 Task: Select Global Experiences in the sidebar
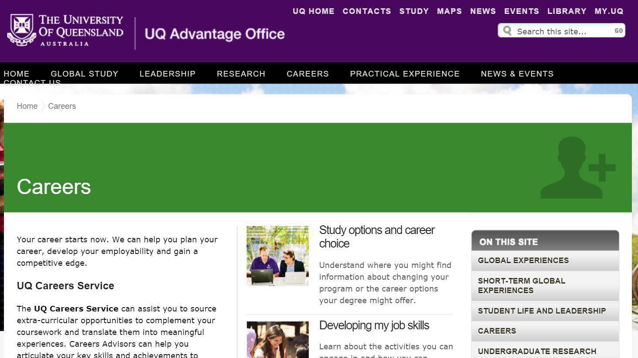click(523, 261)
